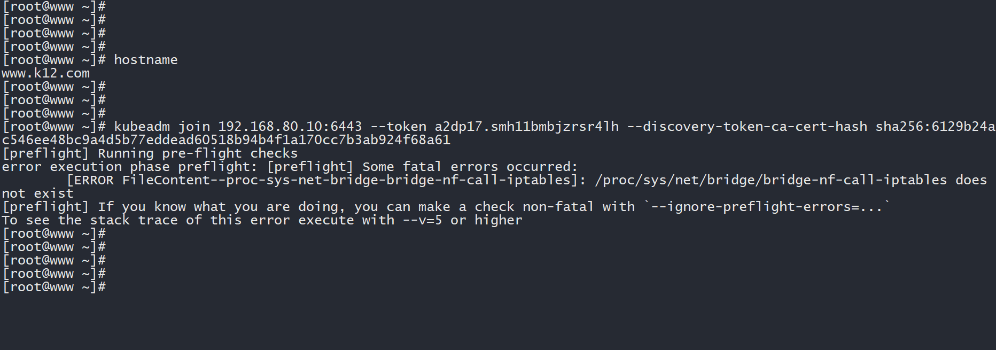Viewport: 996px width, 350px height.
Task: Click the join subcommand word
Action: coord(194,127)
